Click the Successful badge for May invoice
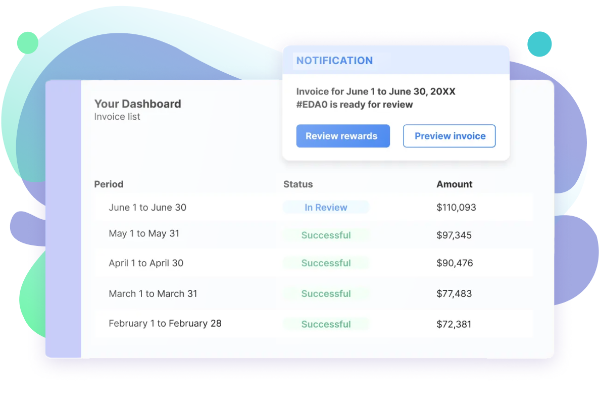 click(326, 235)
